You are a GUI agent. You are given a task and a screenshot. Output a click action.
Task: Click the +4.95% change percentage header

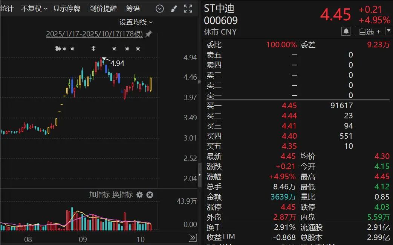[x=375, y=20]
